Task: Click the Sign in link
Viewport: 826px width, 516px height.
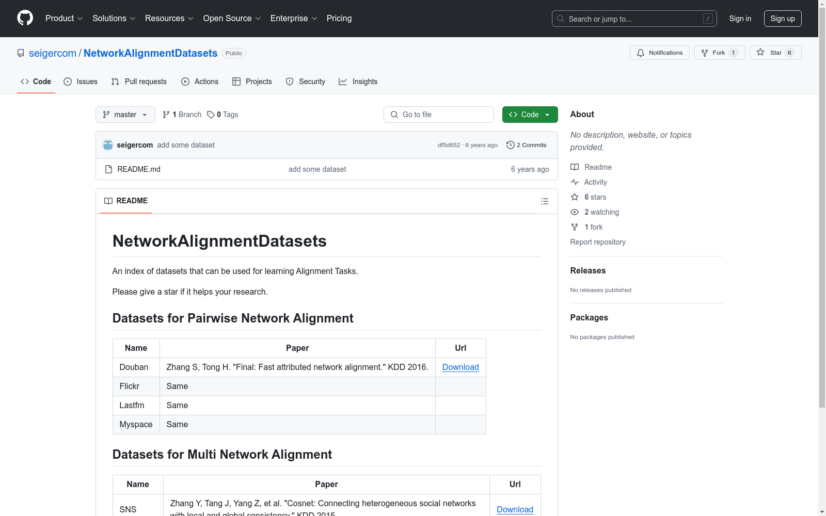Action: [x=740, y=19]
